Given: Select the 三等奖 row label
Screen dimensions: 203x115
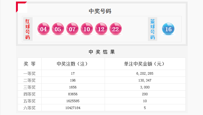Looking at the screenshot, I should (29, 87).
